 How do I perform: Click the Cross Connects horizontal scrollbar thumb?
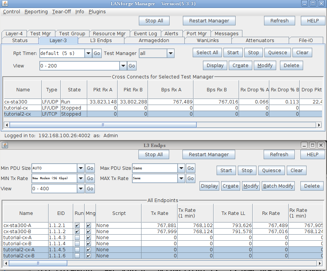coord(103,125)
